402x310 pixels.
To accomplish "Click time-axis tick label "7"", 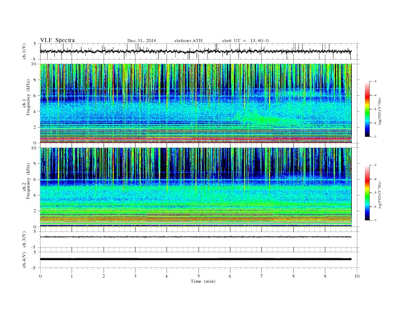I will pyautogui.click(x=262, y=276).
